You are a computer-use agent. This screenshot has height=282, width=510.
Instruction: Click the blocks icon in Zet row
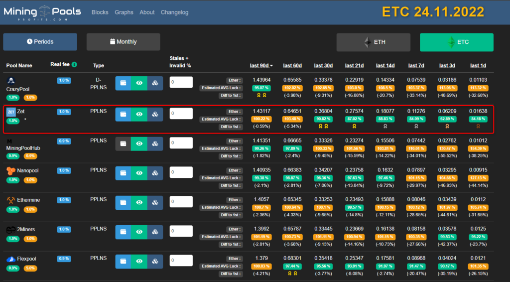click(x=155, y=114)
